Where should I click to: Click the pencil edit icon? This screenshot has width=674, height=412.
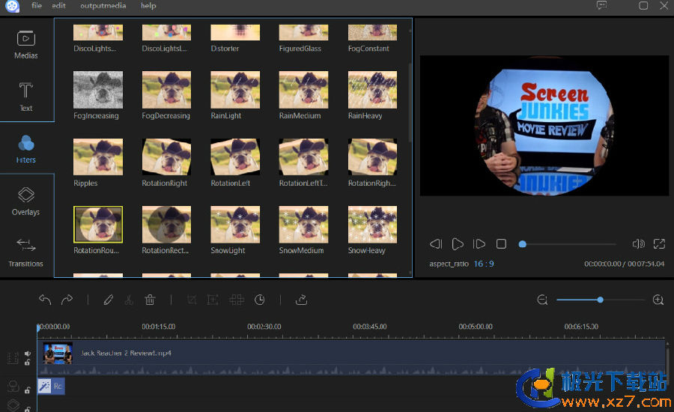pos(109,300)
